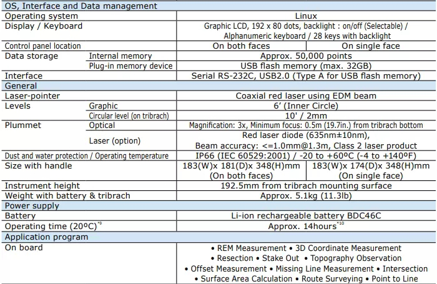Screen dimensions: 437x284
Task: Click the 'Application program' section header
Action: coord(47,237)
